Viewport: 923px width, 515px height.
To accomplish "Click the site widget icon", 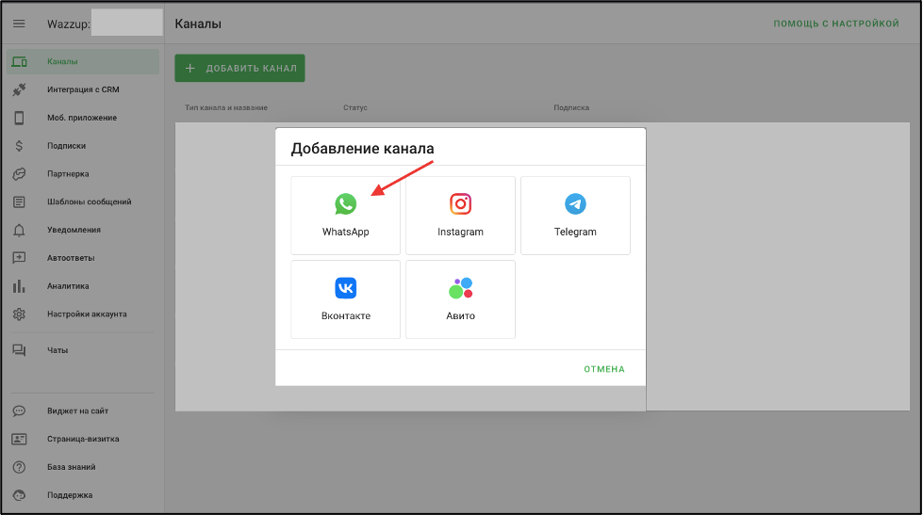I will [19, 410].
